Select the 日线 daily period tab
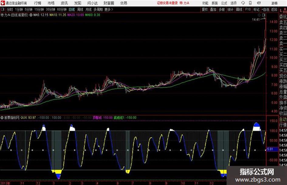Viewport: 287px width, 185px height. point(72,9)
